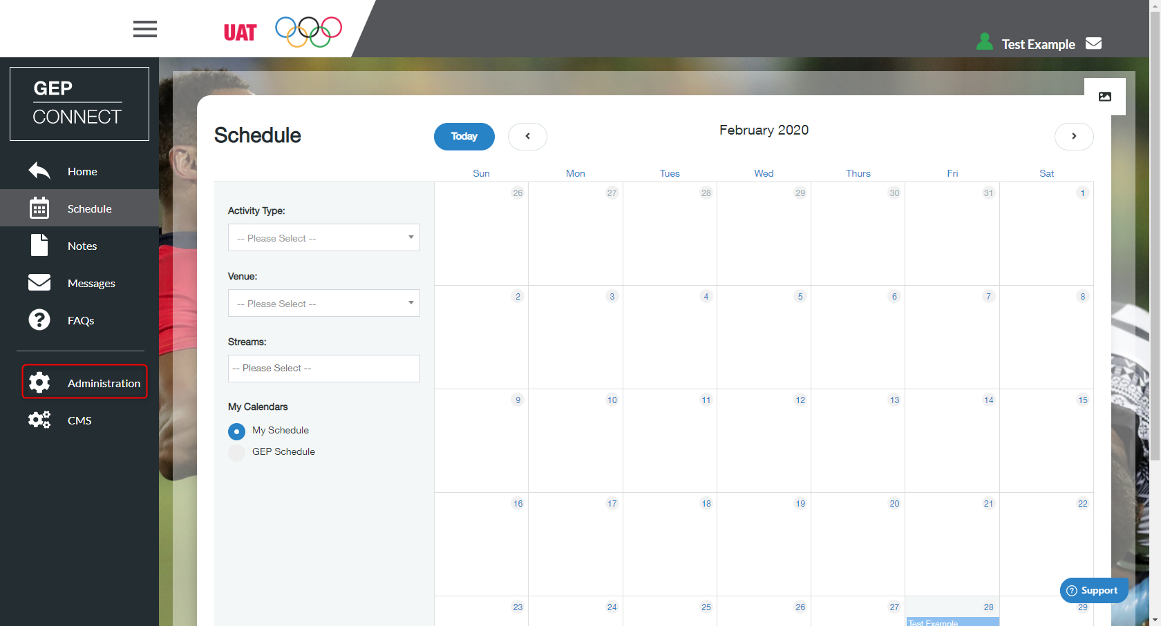Screen dimensions: 1161x626
Task: Select the February 23 day number
Action: tap(518, 607)
